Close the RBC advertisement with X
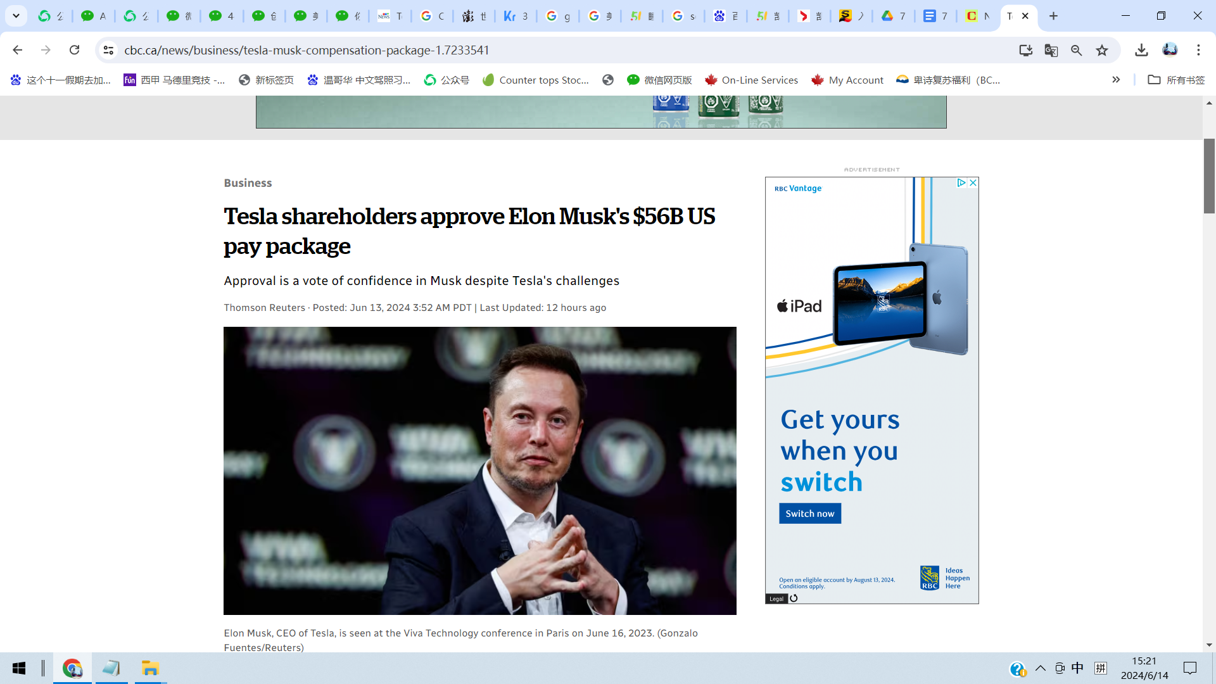The height and width of the screenshot is (684, 1216). [x=973, y=182]
